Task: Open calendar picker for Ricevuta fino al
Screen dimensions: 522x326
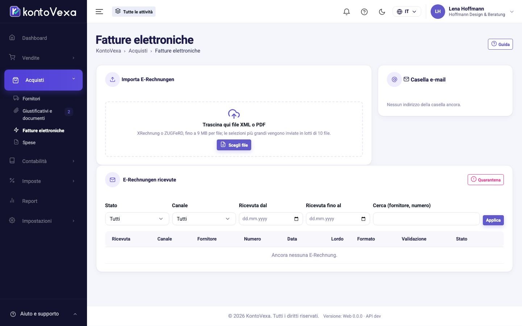Action: (363, 219)
